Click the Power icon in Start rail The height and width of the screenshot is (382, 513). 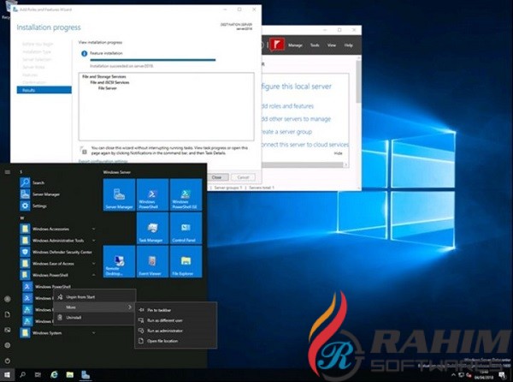coord(7,361)
